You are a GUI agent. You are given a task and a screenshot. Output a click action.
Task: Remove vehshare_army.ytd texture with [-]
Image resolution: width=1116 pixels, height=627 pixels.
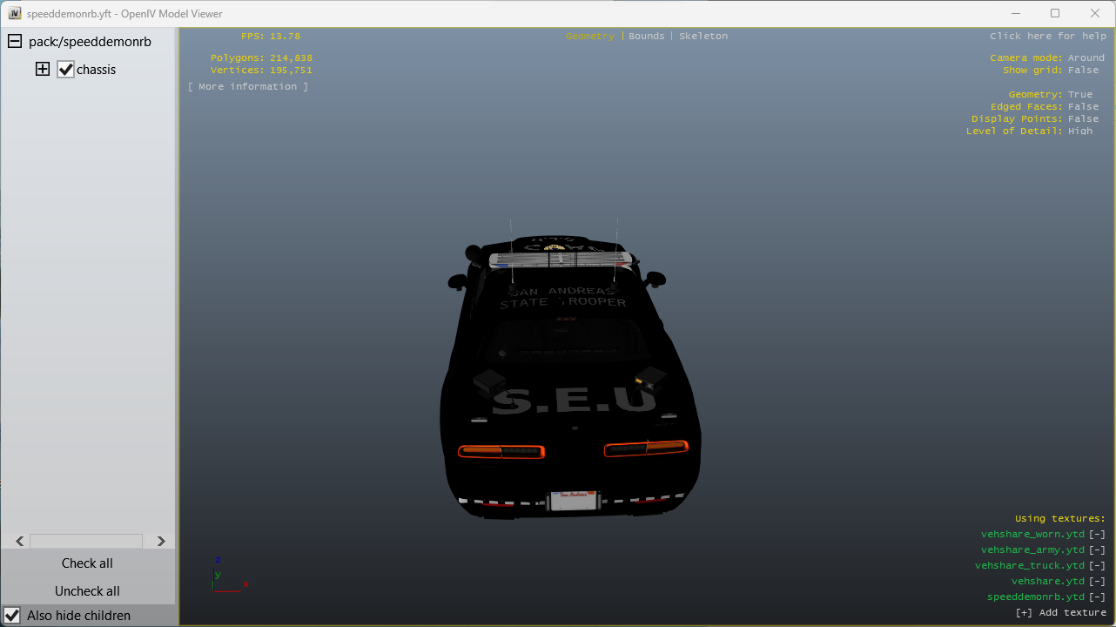tap(1097, 550)
